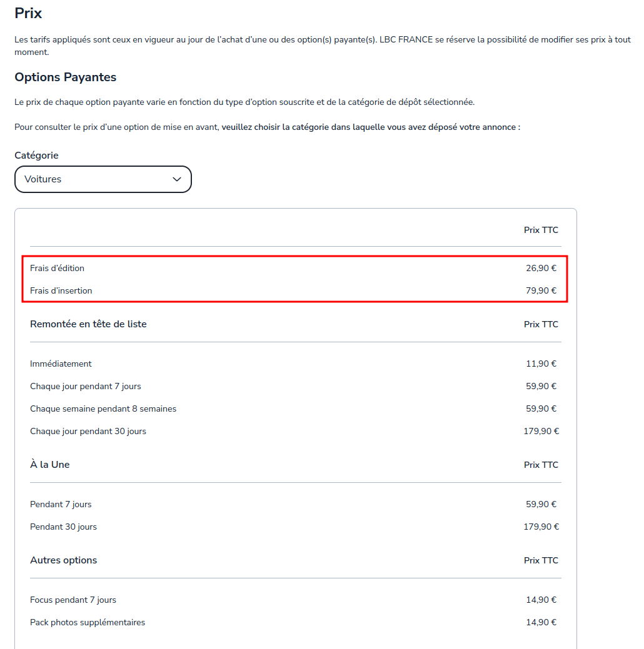
Task: Click the Autres options heading
Action: click(x=63, y=560)
